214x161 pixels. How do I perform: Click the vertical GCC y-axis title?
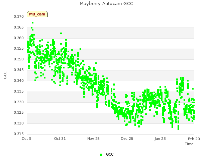pyautogui.click(x=5, y=75)
